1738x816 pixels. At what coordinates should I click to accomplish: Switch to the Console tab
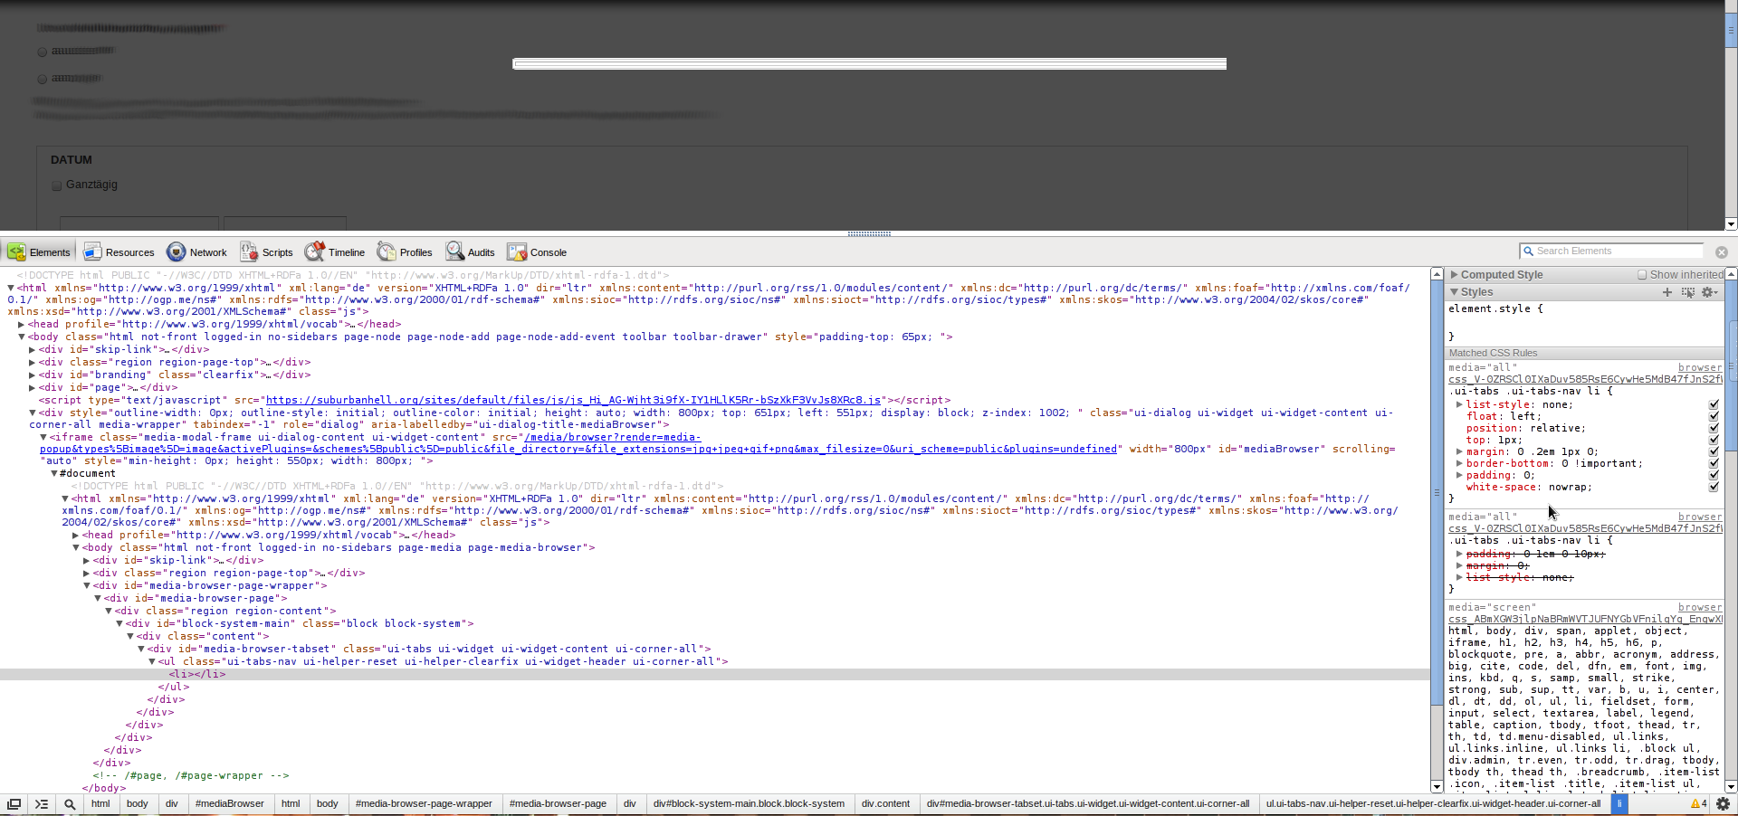tap(547, 252)
